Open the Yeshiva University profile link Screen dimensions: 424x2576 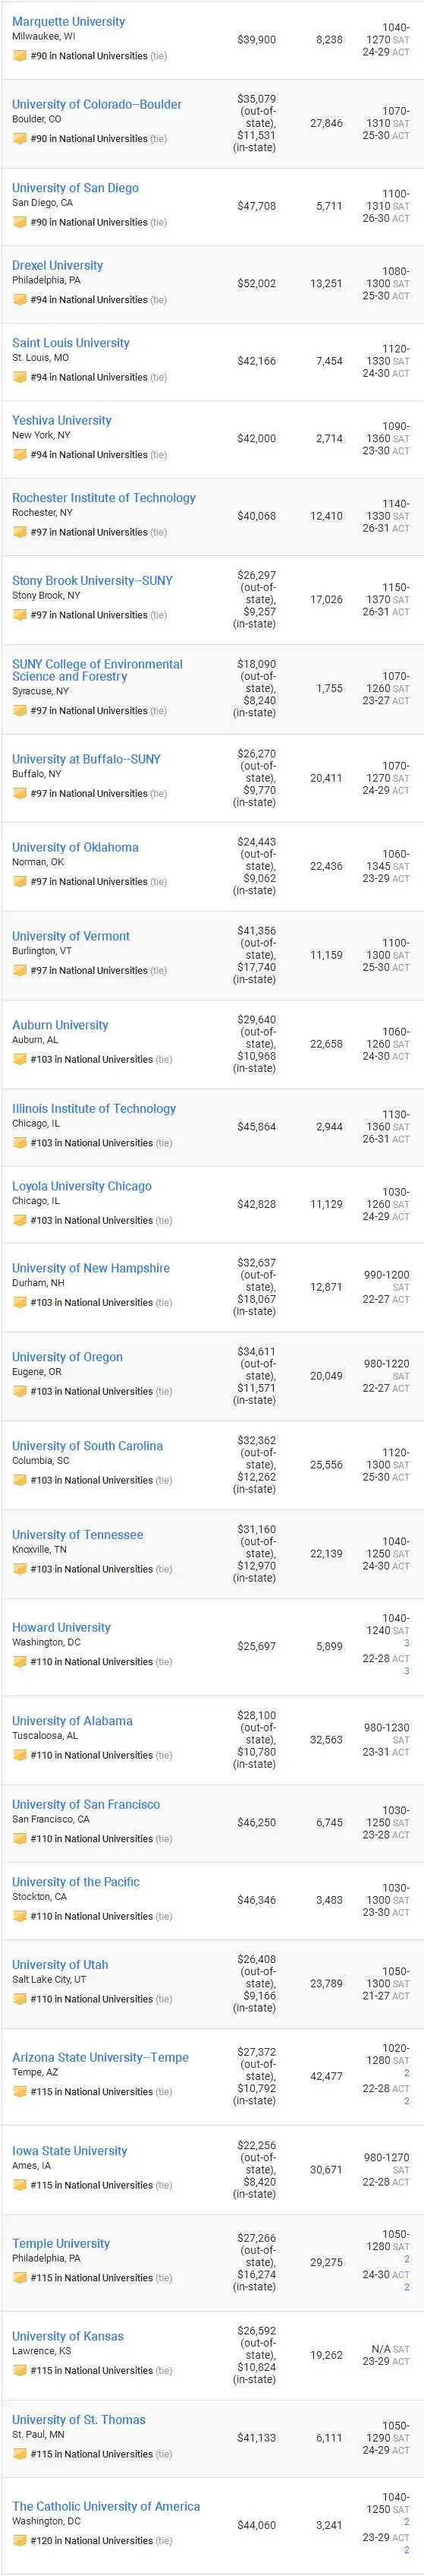click(x=62, y=420)
